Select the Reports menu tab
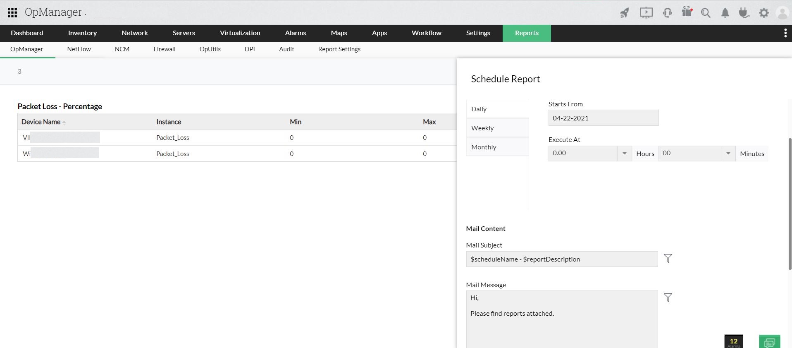 pyautogui.click(x=527, y=33)
